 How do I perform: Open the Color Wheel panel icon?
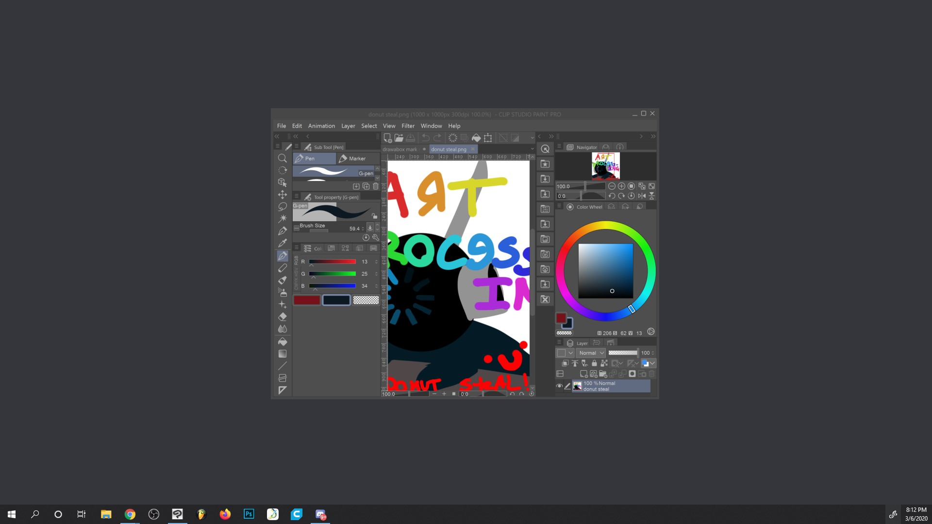click(569, 207)
